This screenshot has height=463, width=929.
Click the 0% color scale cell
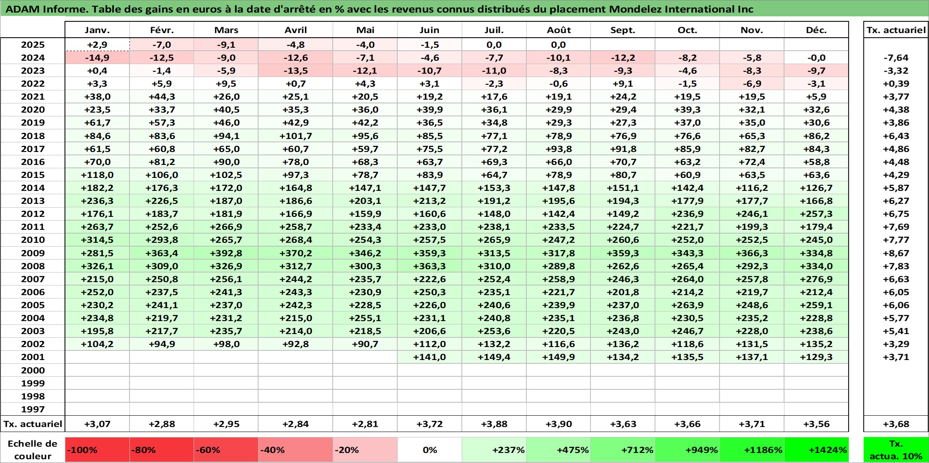tap(430, 450)
